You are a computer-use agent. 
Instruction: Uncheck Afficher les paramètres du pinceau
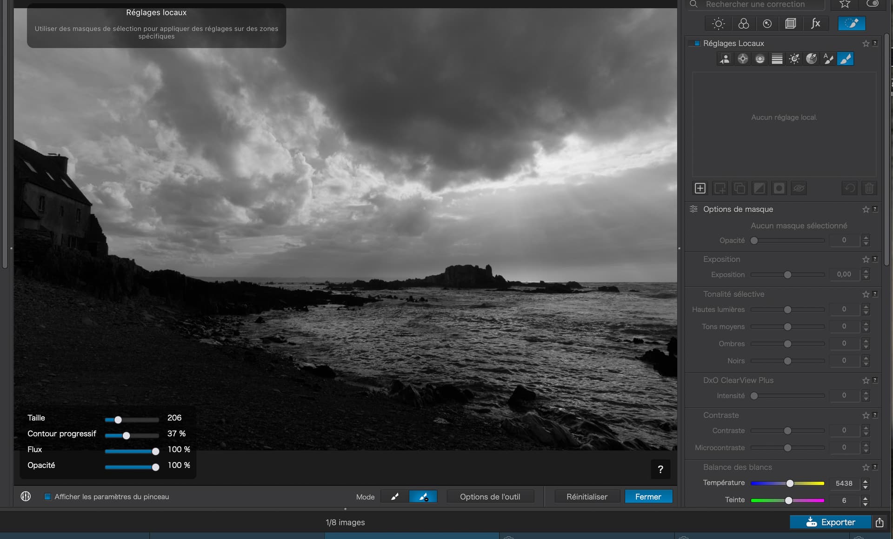pyautogui.click(x=47, y=497)
